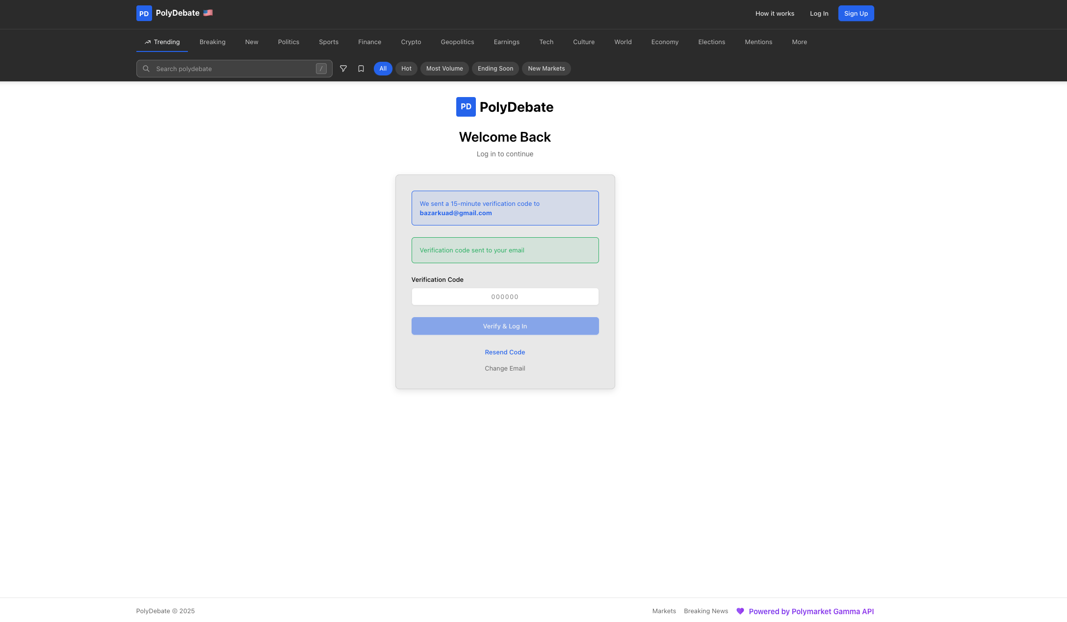
Task: Click the search magnifier icon
Action: point(146,69)
